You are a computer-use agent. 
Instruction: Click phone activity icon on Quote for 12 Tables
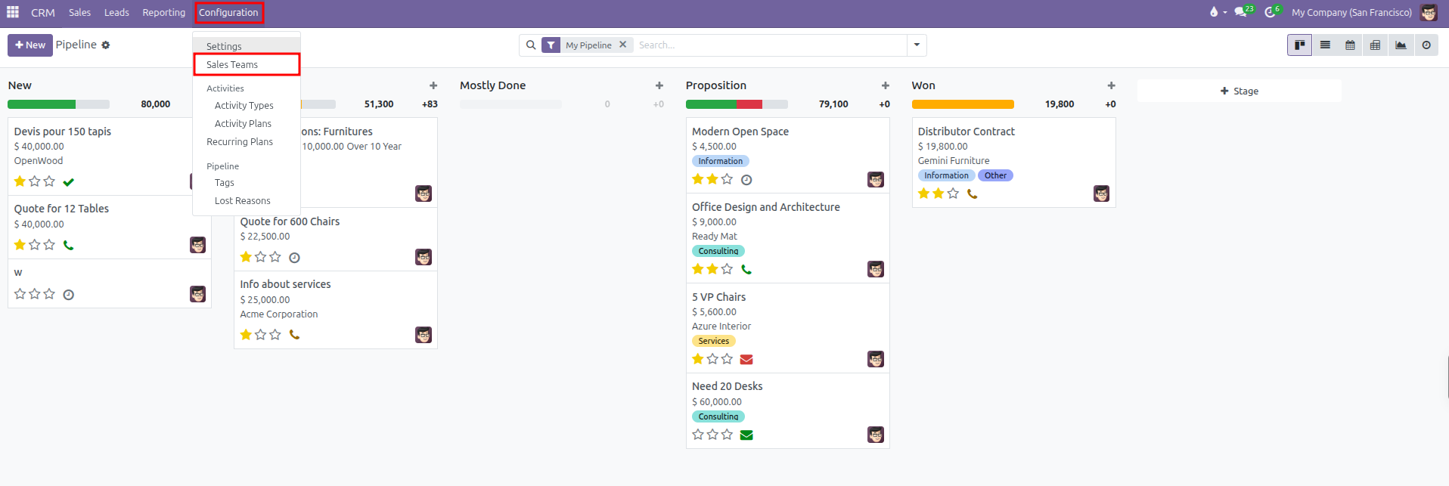point(68,245)
